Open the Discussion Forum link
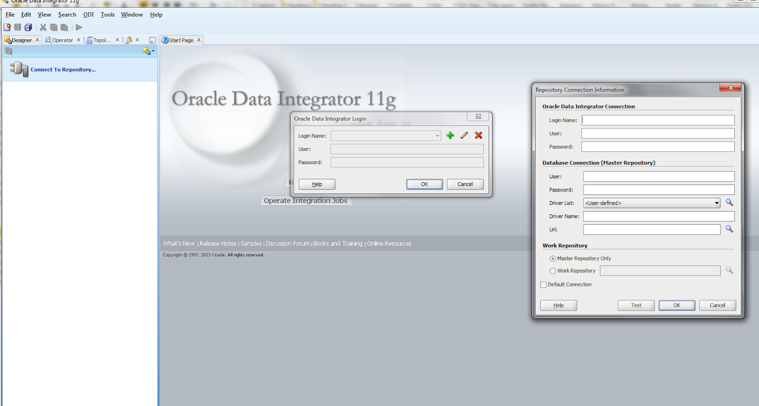 pyautogui.click(x=287, y=243)
